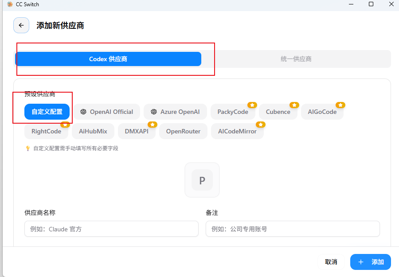
Task: Click the lightbulb hint icon
Action: pyautogui.click(x=28, y=148)
